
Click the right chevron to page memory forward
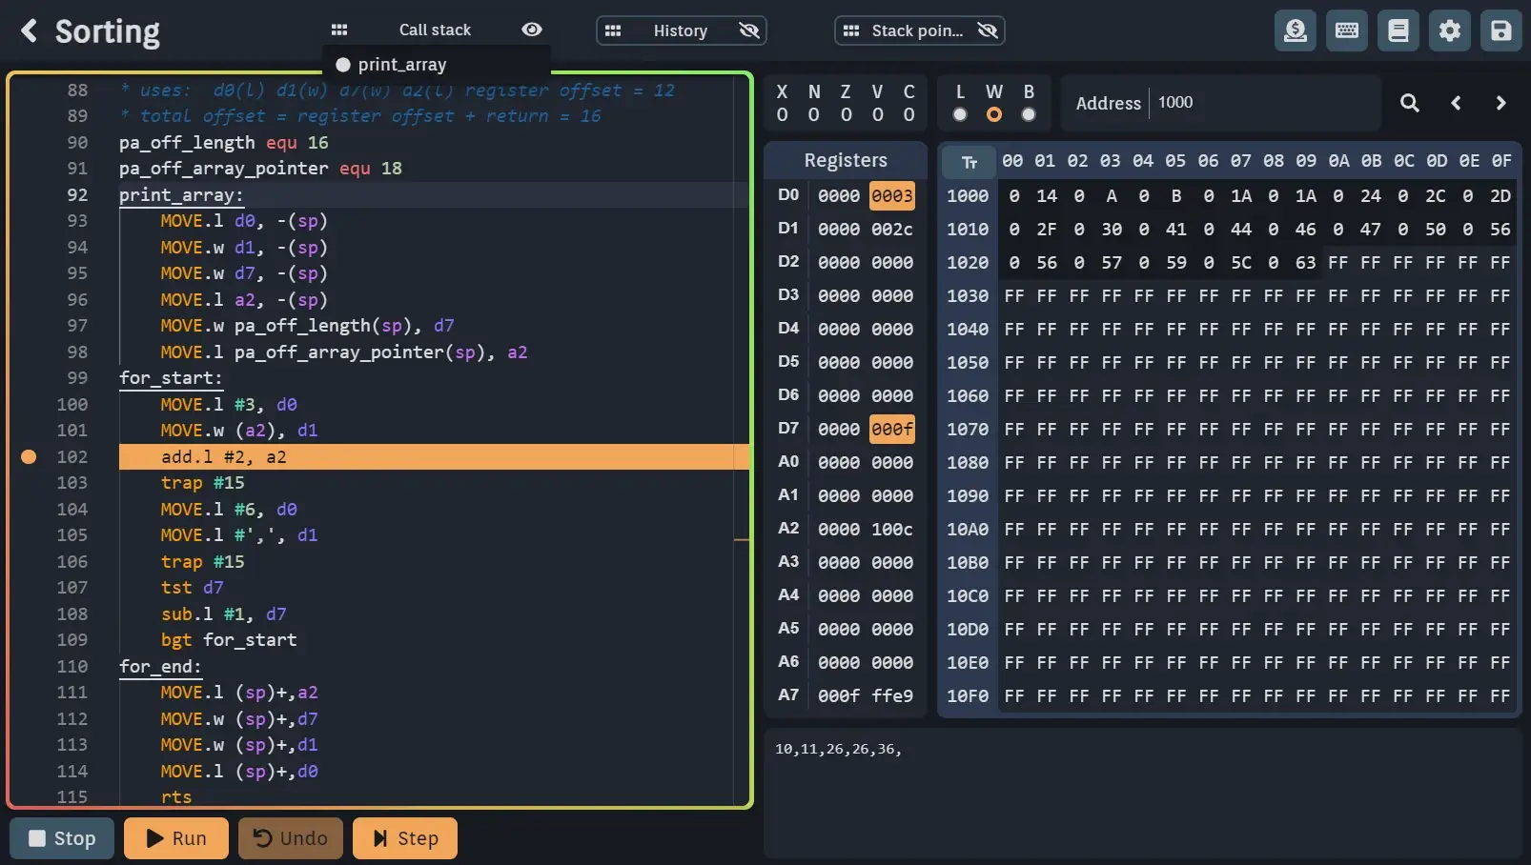1500,103
